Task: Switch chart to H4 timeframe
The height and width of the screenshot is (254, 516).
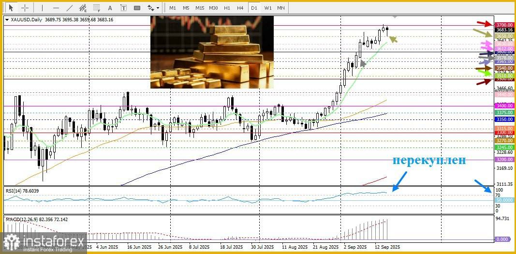Action: point(240,8)
